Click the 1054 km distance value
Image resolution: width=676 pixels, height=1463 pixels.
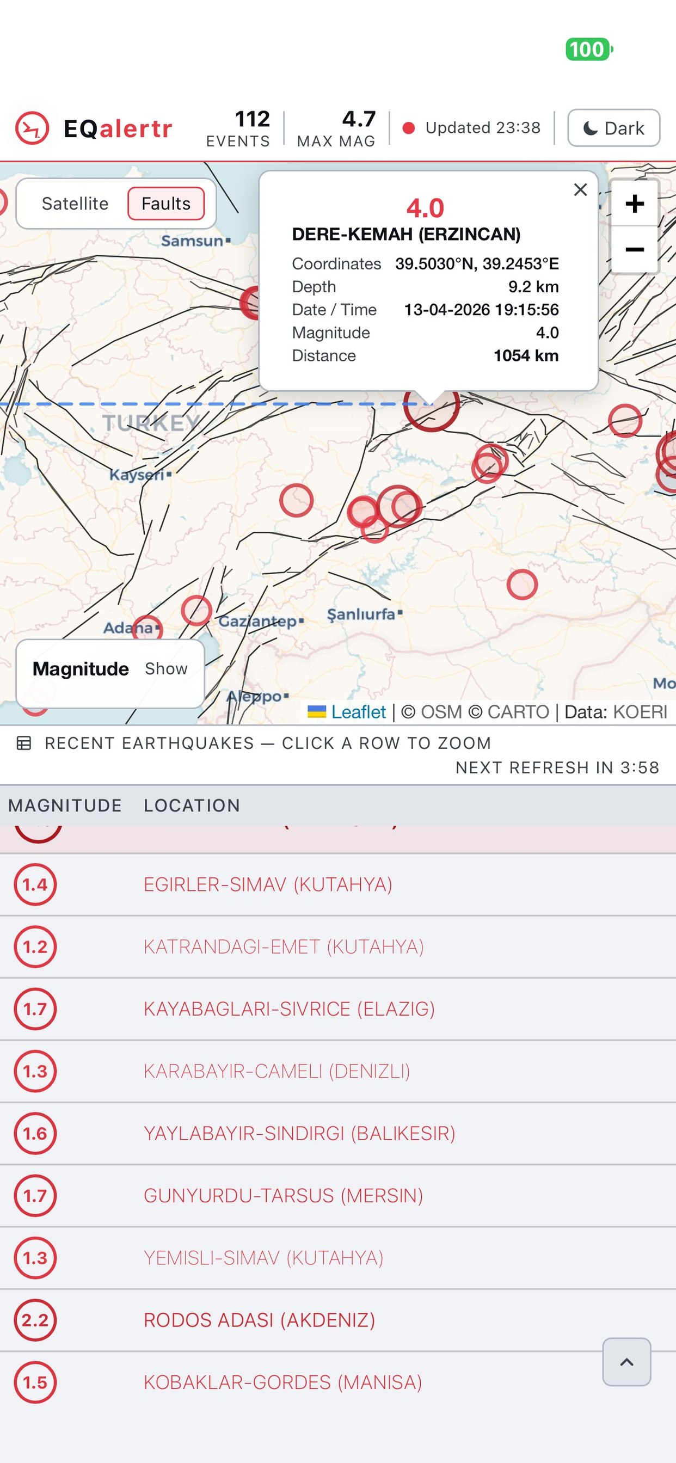[x=526, y=355]
